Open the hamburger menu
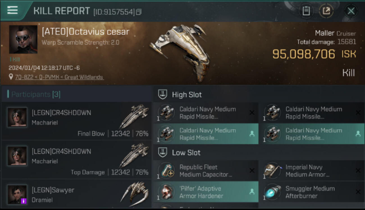 12,10
